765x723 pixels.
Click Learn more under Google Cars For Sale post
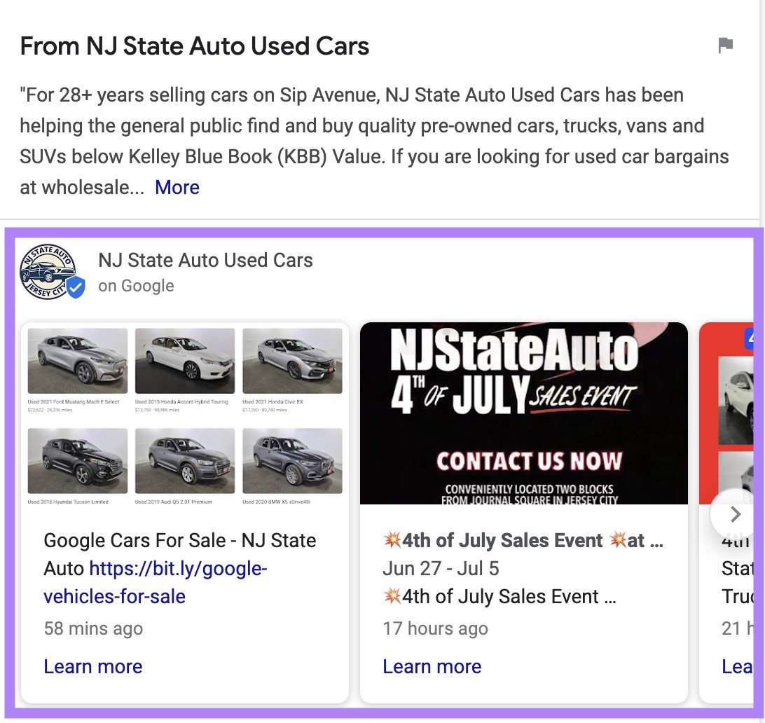click(x=92, y=666)
